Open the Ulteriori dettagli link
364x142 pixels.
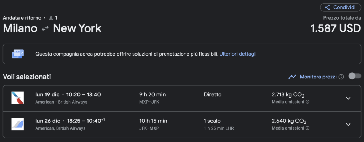[x=238, y=54]
